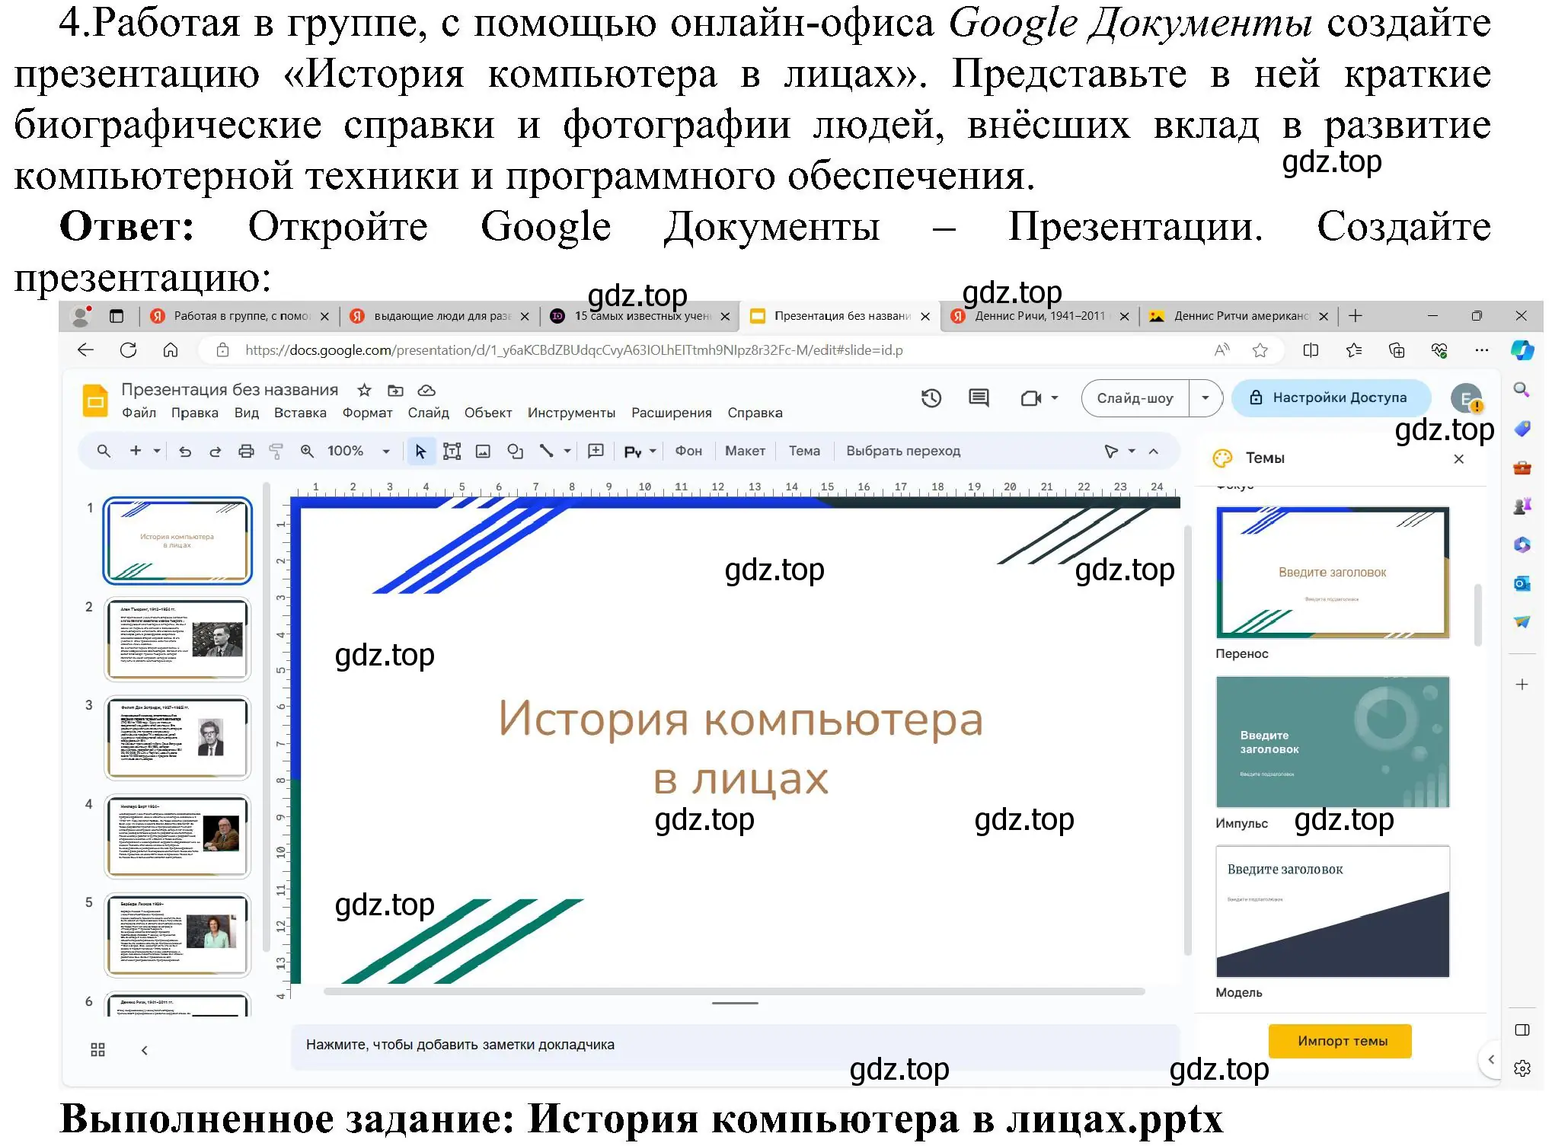
Task: Click the spellcheck icon
Action: [x=633, y=452]
